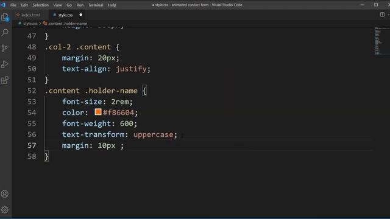Maximize the Visual Studio Code window
The height and width of the screenshot is (219, 390).
[376, 5]
